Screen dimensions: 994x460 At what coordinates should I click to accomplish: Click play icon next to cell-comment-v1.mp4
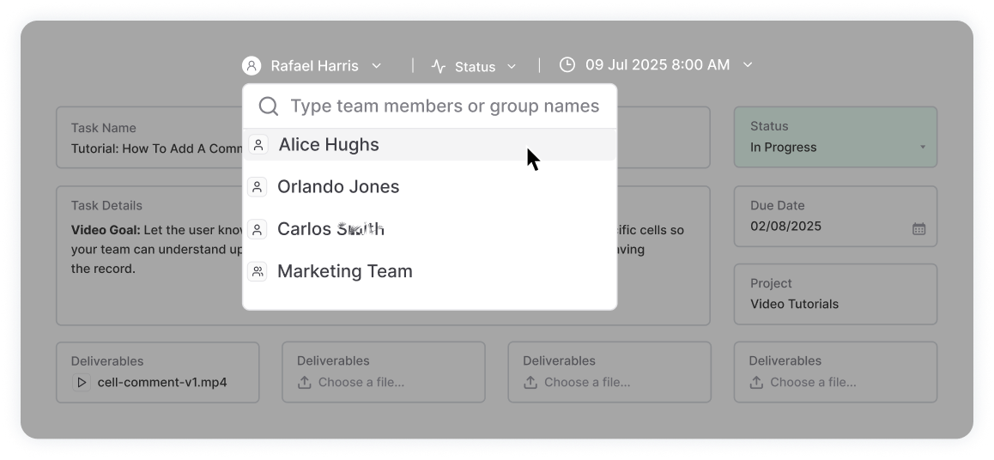82,383
